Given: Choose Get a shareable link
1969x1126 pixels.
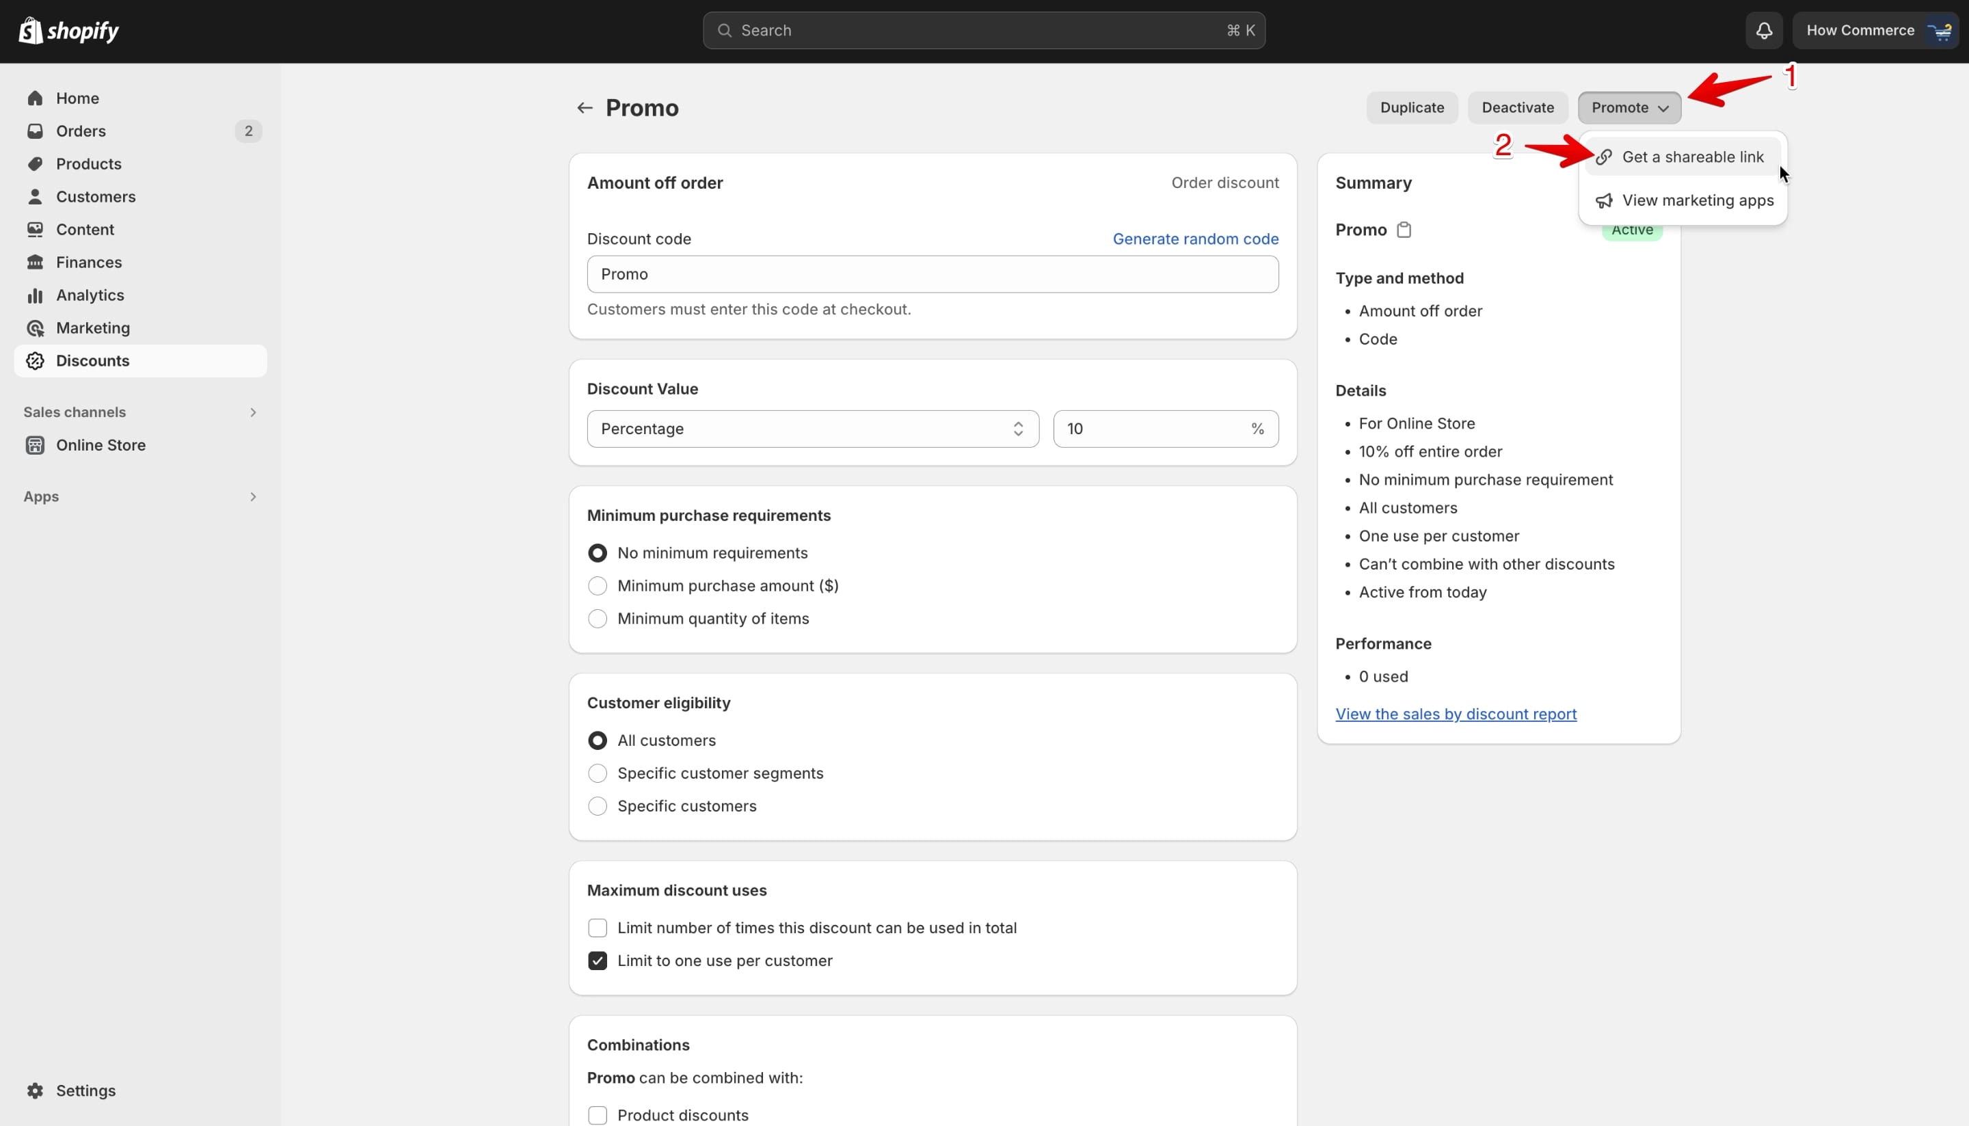Looking at the screenshot, I should click(1682, 157).
